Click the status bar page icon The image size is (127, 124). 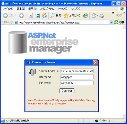coord(3,121)
